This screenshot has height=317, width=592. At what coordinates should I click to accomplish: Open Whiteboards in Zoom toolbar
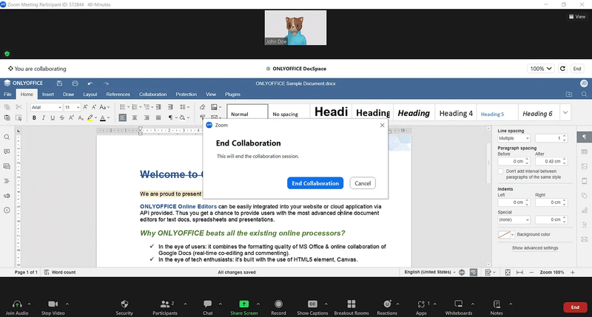458,307
